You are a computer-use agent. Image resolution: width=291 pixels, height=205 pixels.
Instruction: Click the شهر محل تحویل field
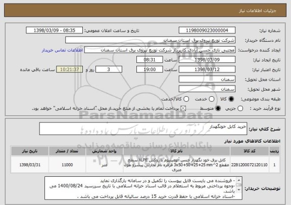(x=207, y=89)
